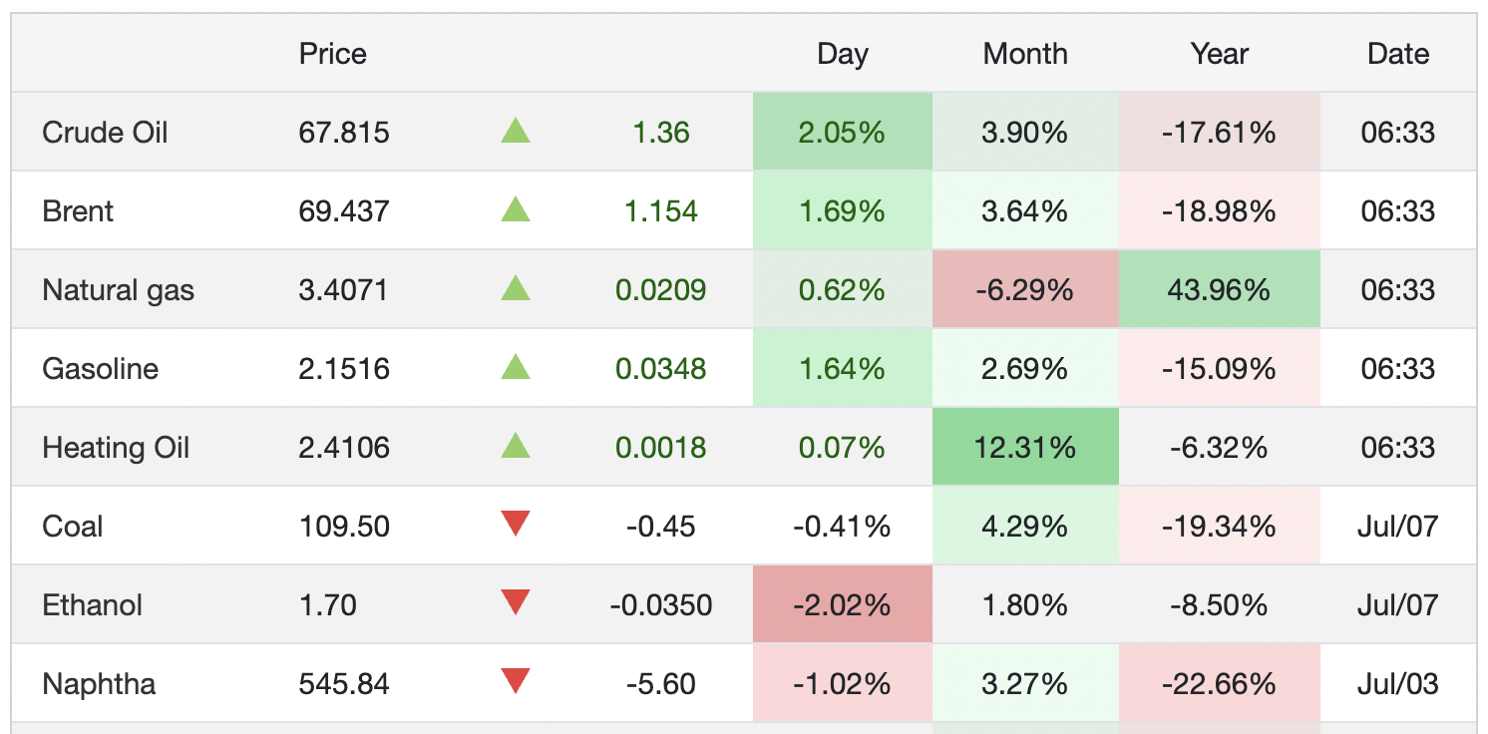Image resolution: width=1488 pixels, height=734 pixels.
Task: Click Coal month change 4.29%
Action: pyautogui.click(x=1025, y=526)
